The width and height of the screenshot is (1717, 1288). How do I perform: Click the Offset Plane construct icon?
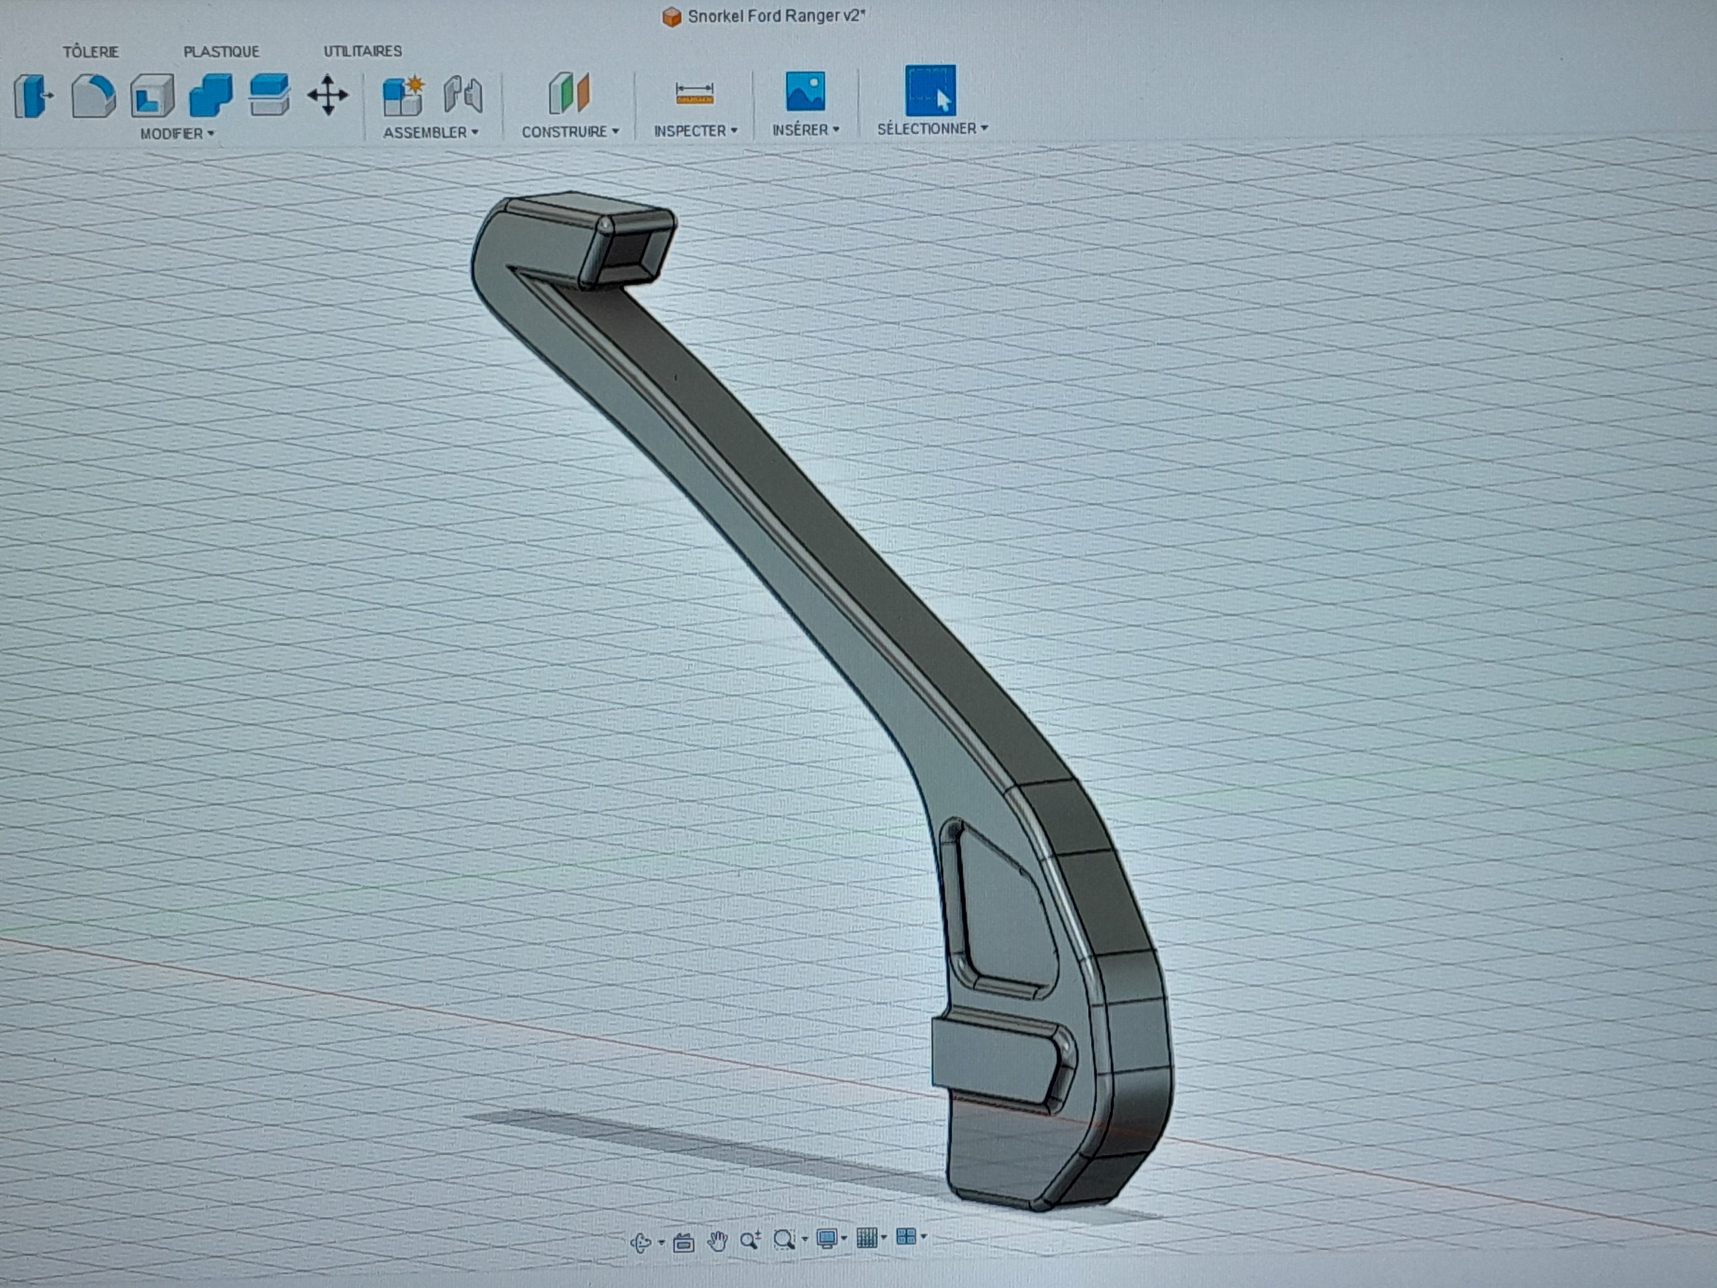coord(570,94)
